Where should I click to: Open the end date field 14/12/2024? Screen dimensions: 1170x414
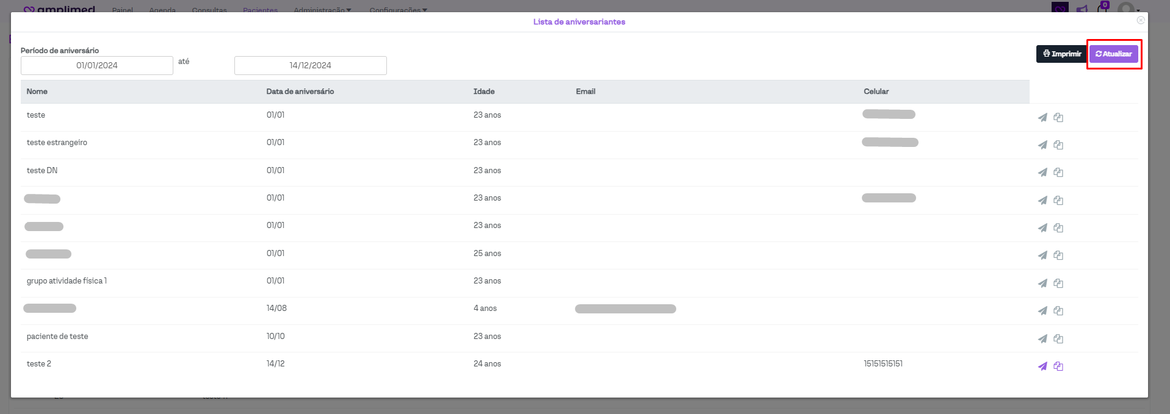tap(310, 65)
